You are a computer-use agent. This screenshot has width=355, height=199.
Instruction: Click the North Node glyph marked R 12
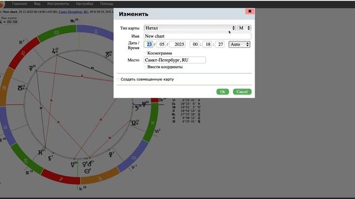click(134, 123)
